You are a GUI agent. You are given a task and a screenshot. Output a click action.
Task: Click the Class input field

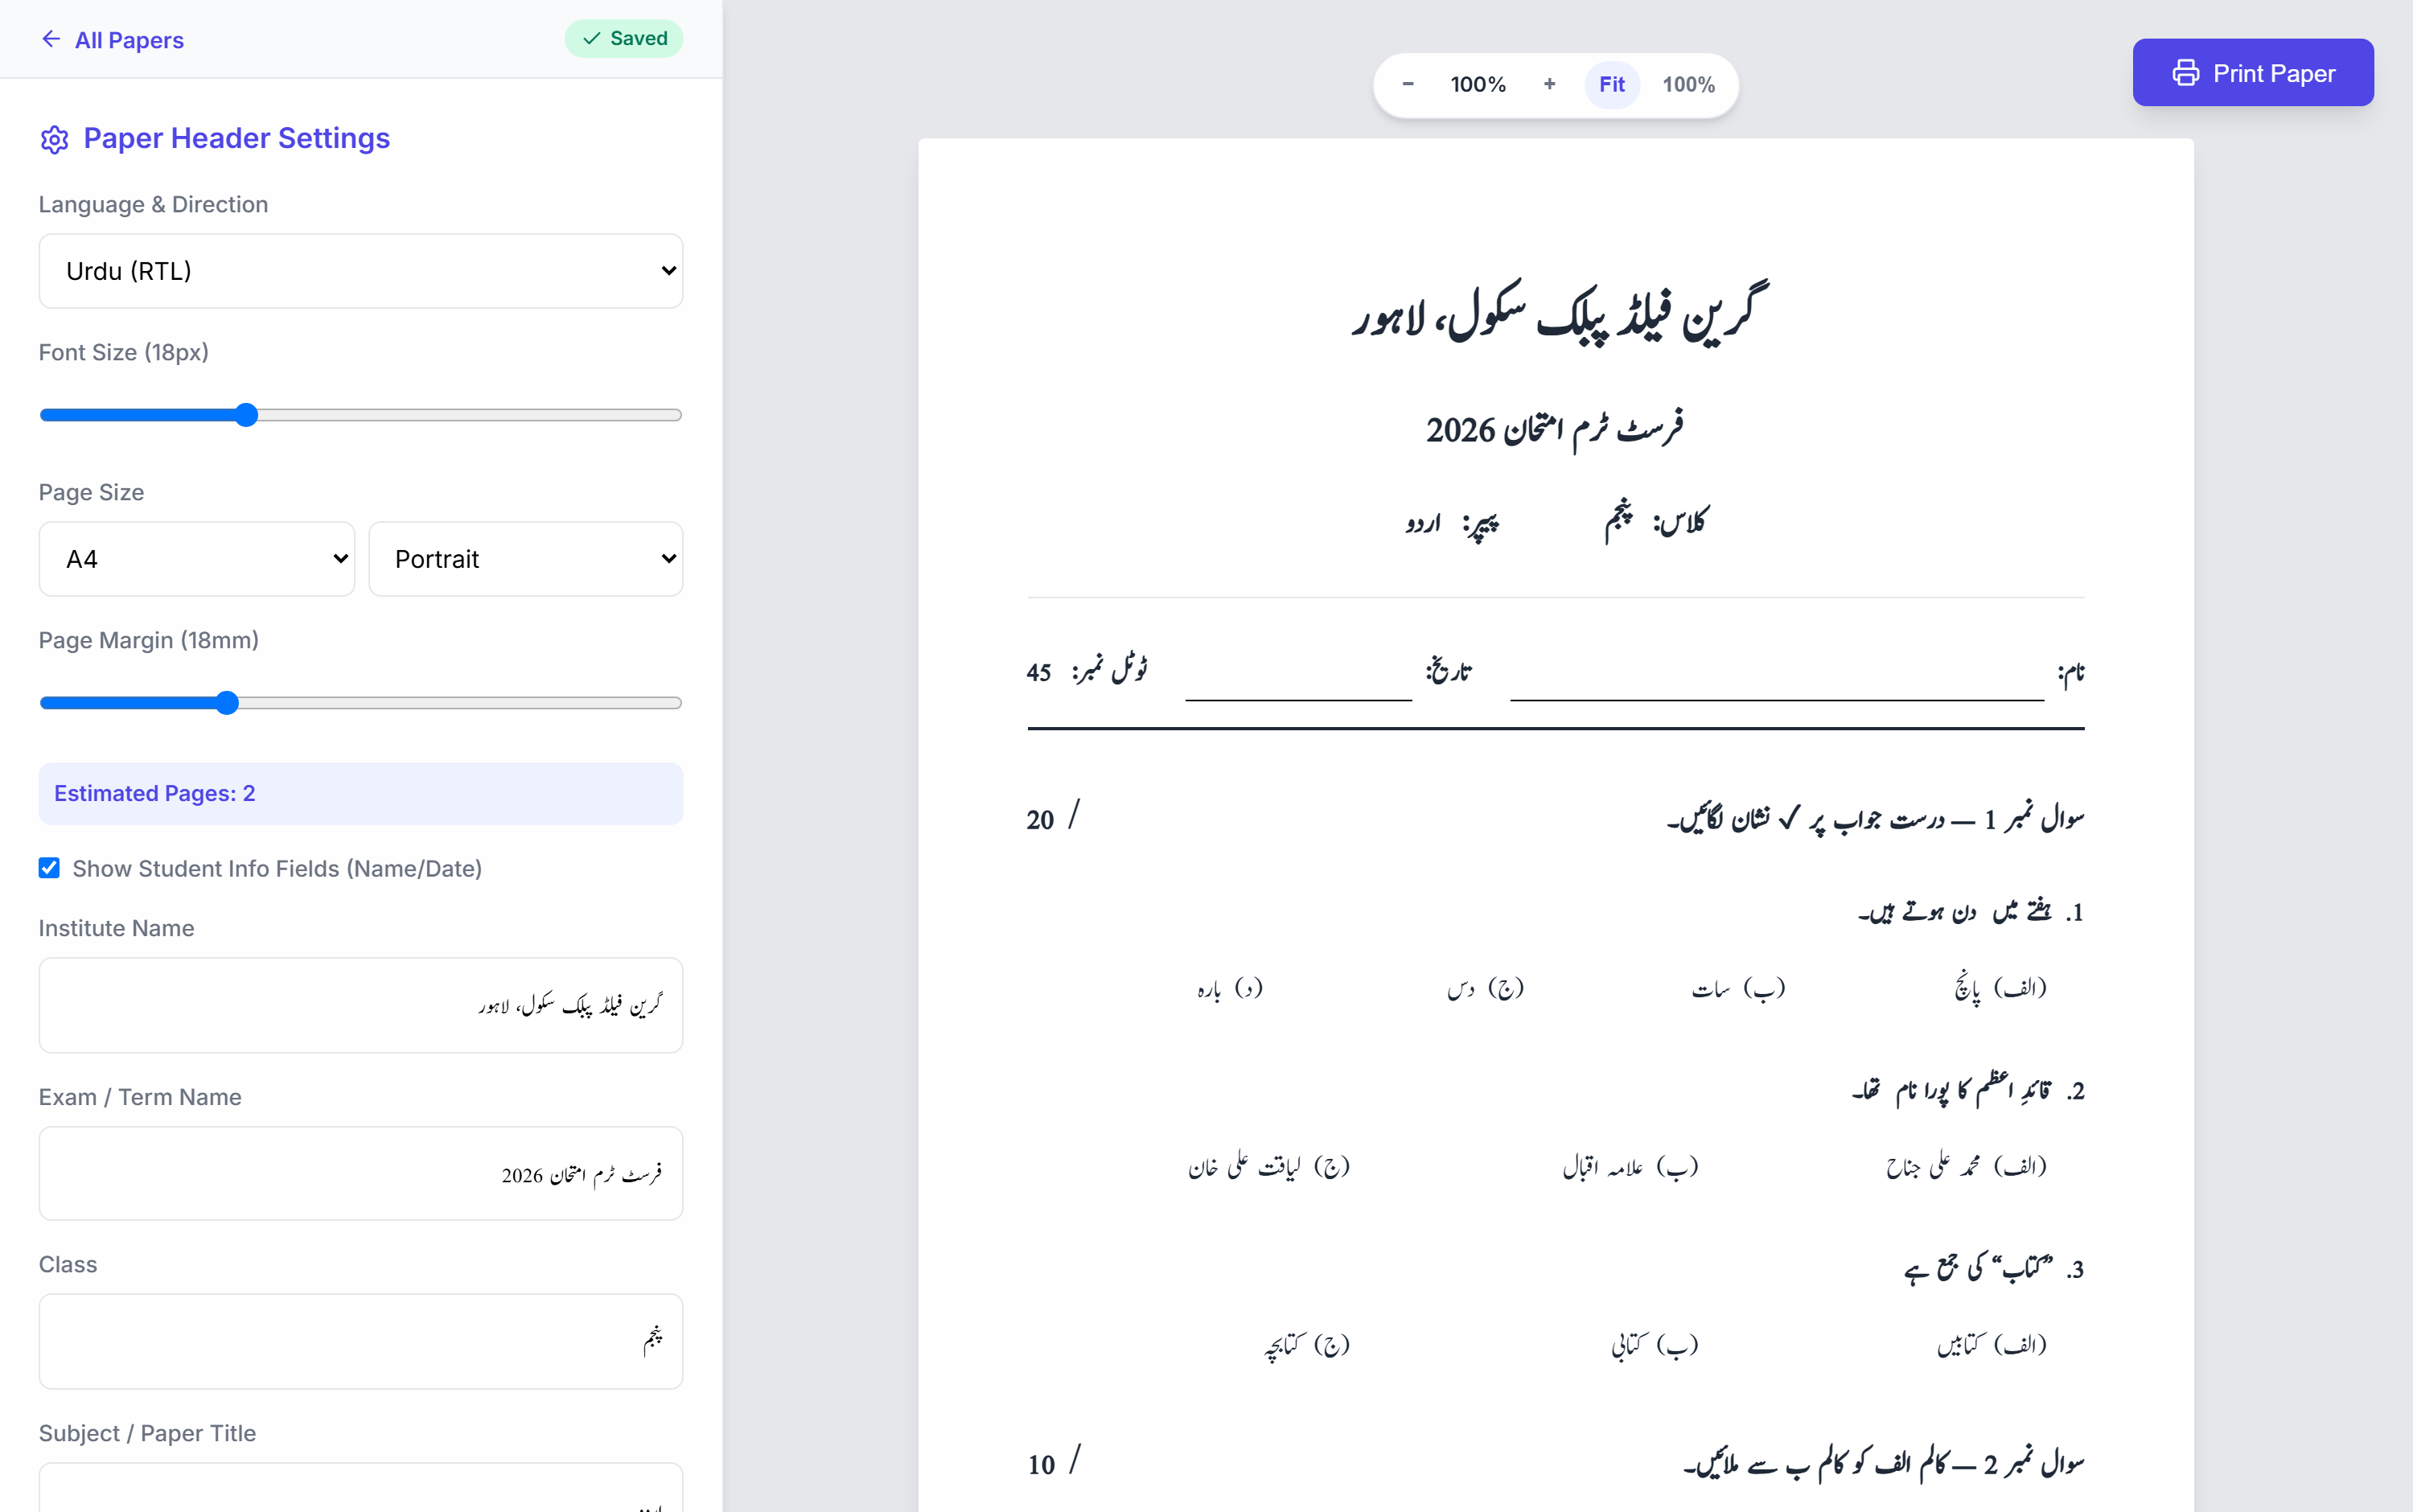click(361, 1341)
